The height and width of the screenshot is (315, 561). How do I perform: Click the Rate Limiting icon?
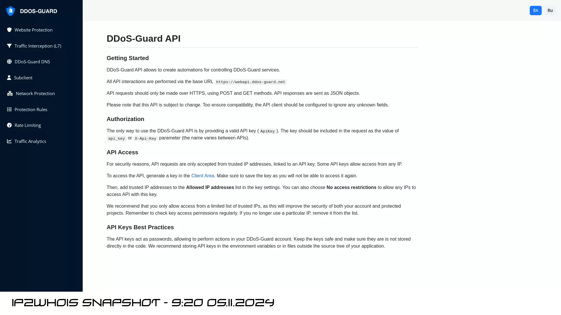pyautogui.click(x=9, y=125)
